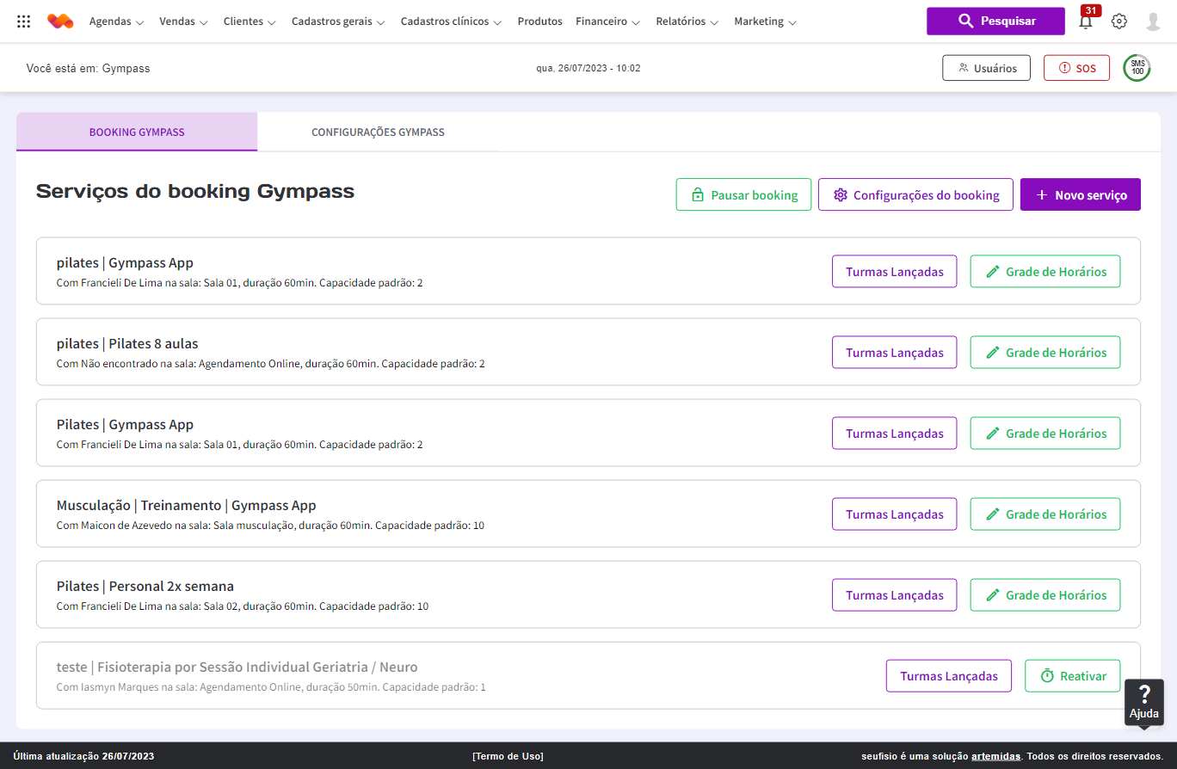The width and height of the screenshot is (1177, 769).
Task: Expand the Relatórios menu
Action: point(687,22)
